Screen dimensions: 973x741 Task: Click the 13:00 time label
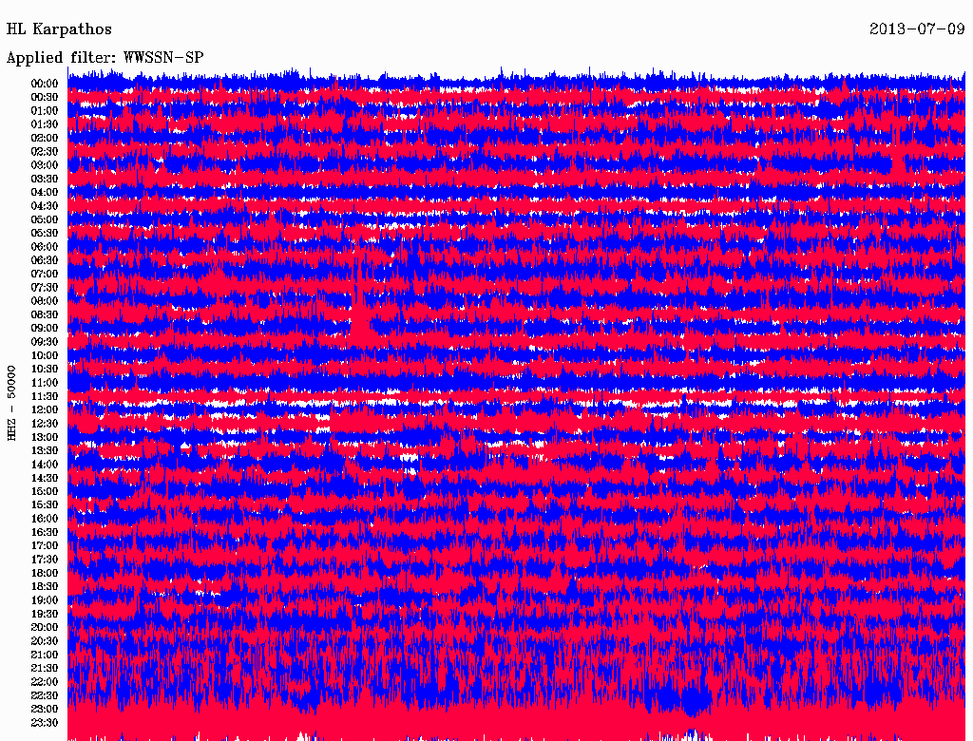tap(45, 438)
